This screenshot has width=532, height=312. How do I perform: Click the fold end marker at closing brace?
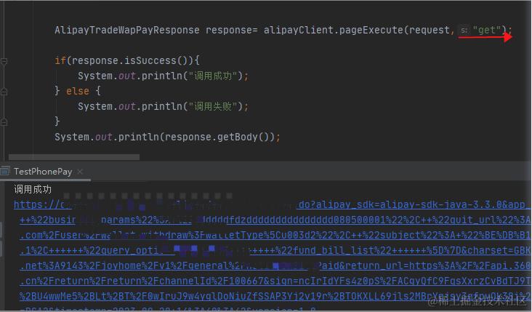[x=4, y=121]
